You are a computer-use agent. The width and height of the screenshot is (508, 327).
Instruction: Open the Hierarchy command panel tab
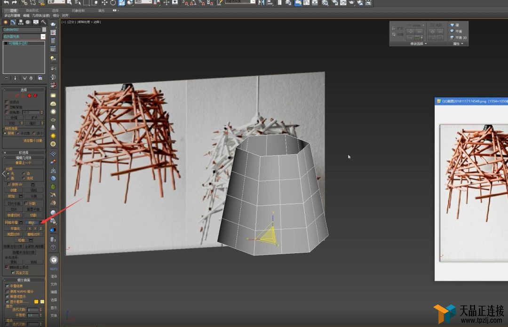coord(20,22)
